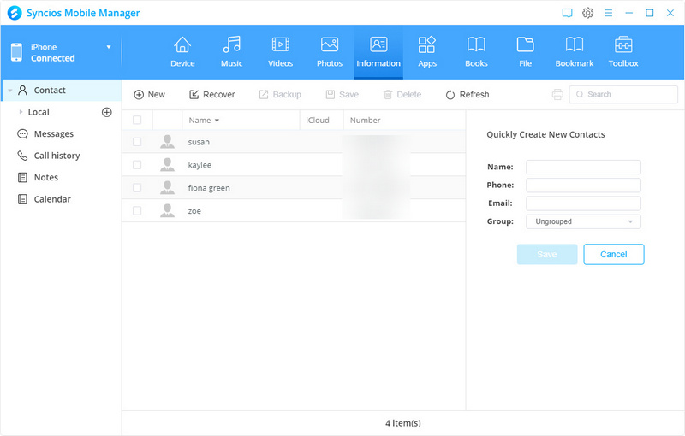The height and width of the screenshot is (436, 685).
Task: Focus the Search field
Action: 623,95
